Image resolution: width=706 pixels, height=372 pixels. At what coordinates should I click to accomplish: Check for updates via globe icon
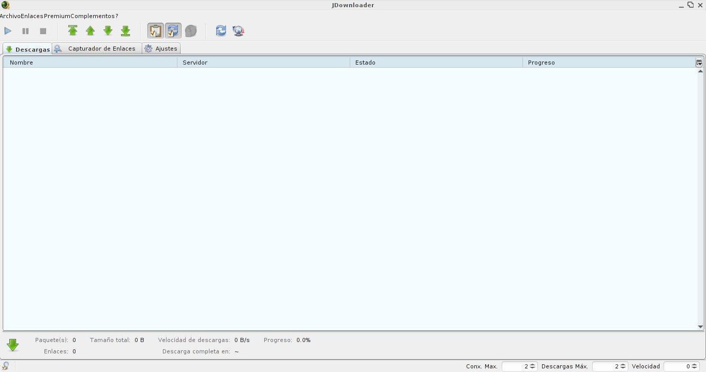click(238, 31)
